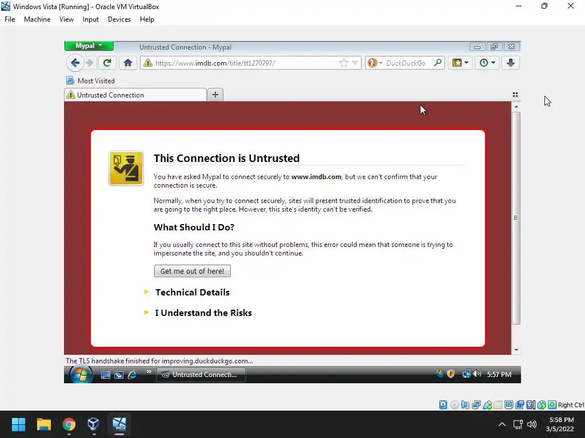585x438 pixels.
Task: Click the VirtualBox display indicator
Action: click(508, 405)
